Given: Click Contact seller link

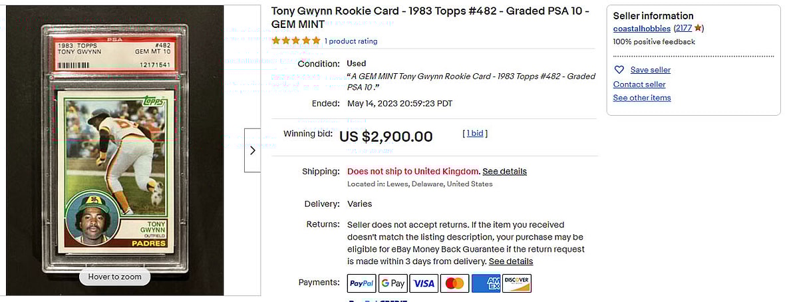Looking at the screenshot, I should (x=639, y=84).
